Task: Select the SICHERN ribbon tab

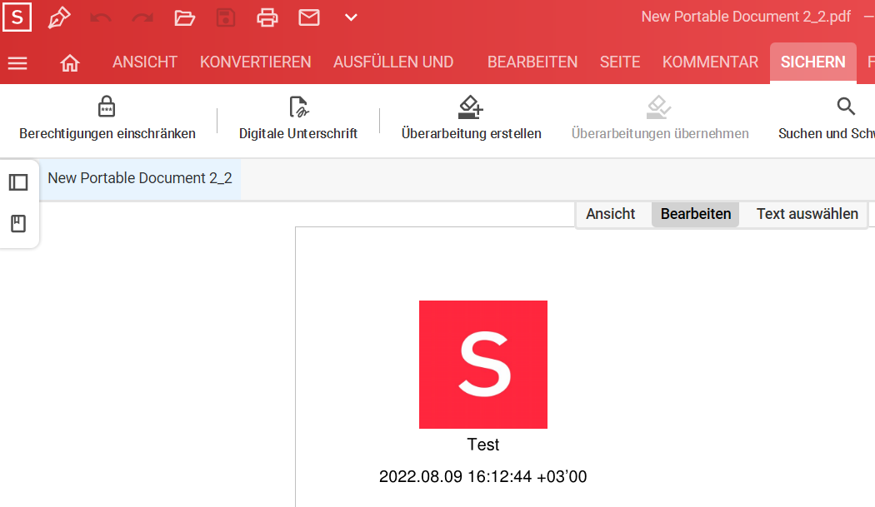Action: pyautogui.click(x=813, y=62)
